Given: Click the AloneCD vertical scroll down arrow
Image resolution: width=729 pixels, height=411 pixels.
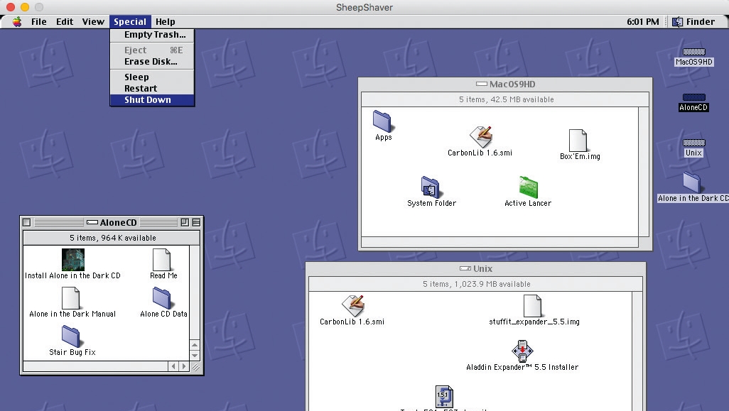Looking at the screenshot, I should [x=195, y=356].
